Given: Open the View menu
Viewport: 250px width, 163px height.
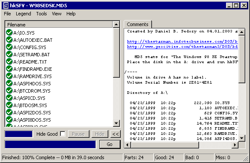Looking at the screenshot, I should pos(57,14).
